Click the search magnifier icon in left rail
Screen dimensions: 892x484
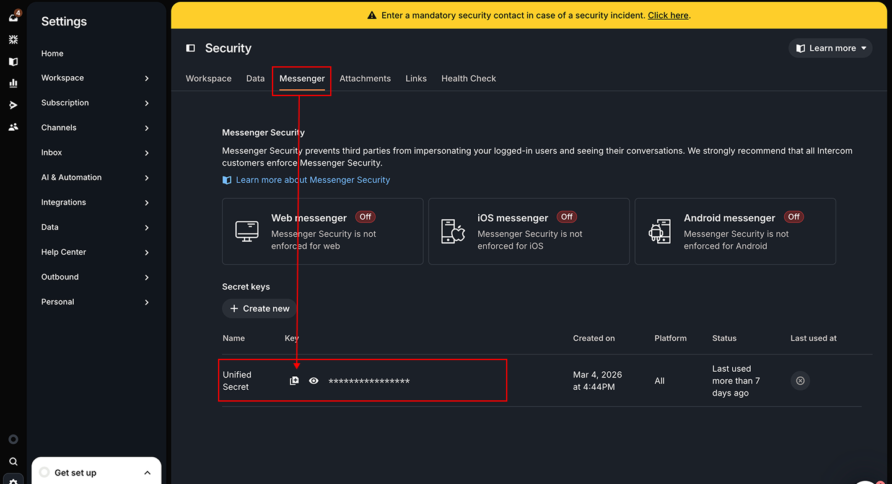[14, 462]
